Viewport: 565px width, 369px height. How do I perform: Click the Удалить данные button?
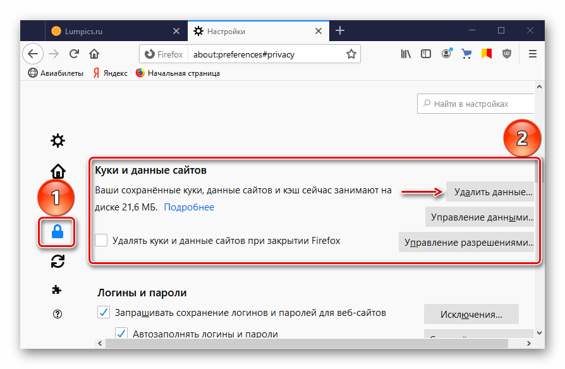coord(490,191)
